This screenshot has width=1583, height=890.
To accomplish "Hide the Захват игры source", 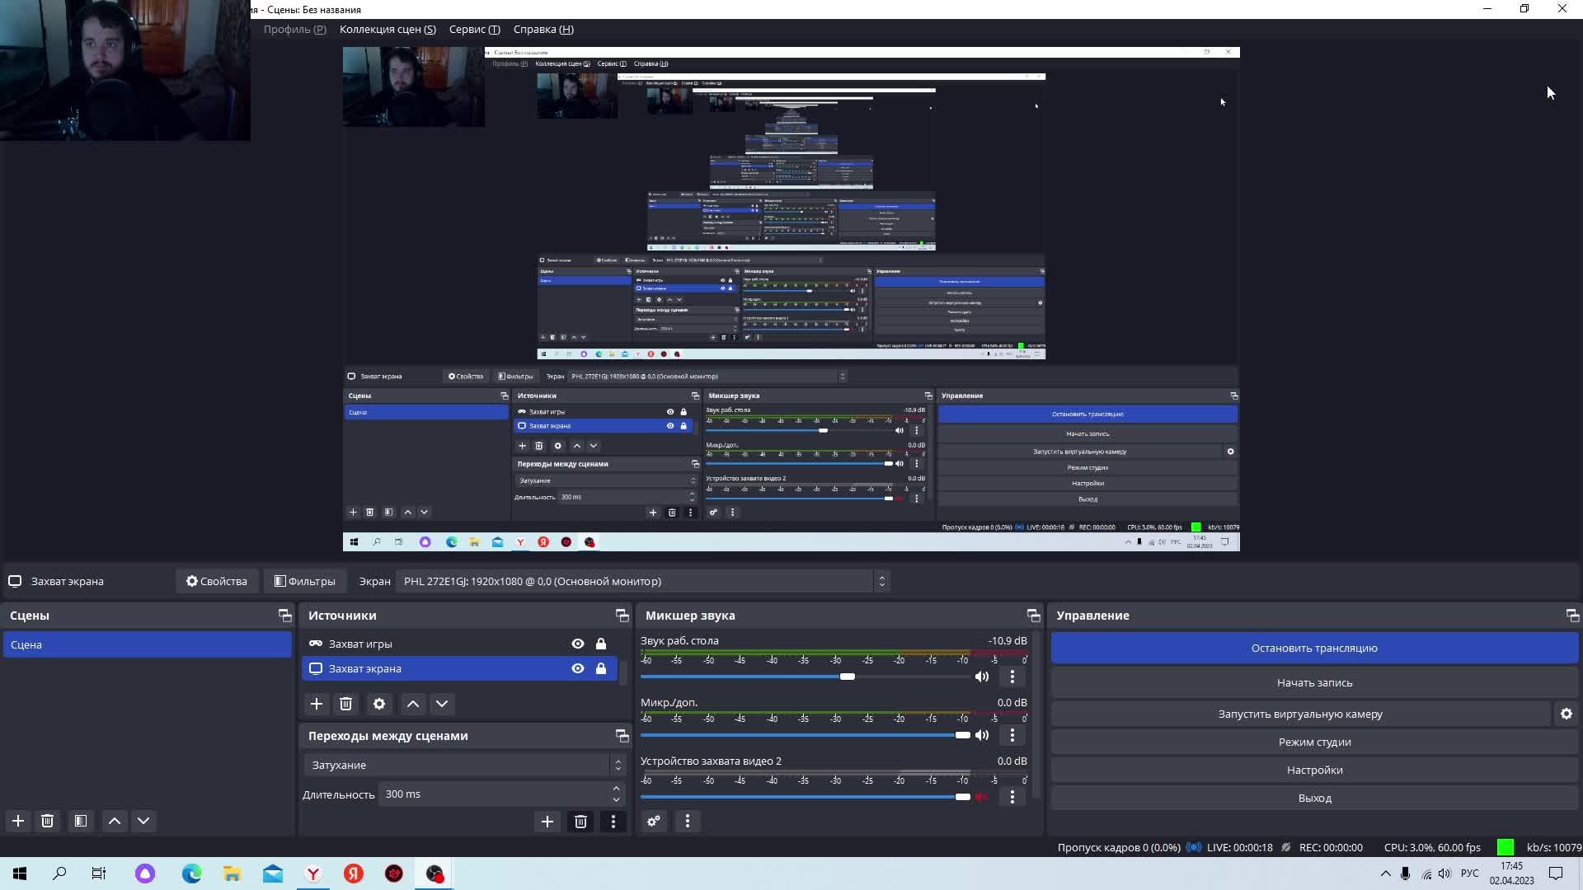I will pyautogui.click(x=578, y=644).
